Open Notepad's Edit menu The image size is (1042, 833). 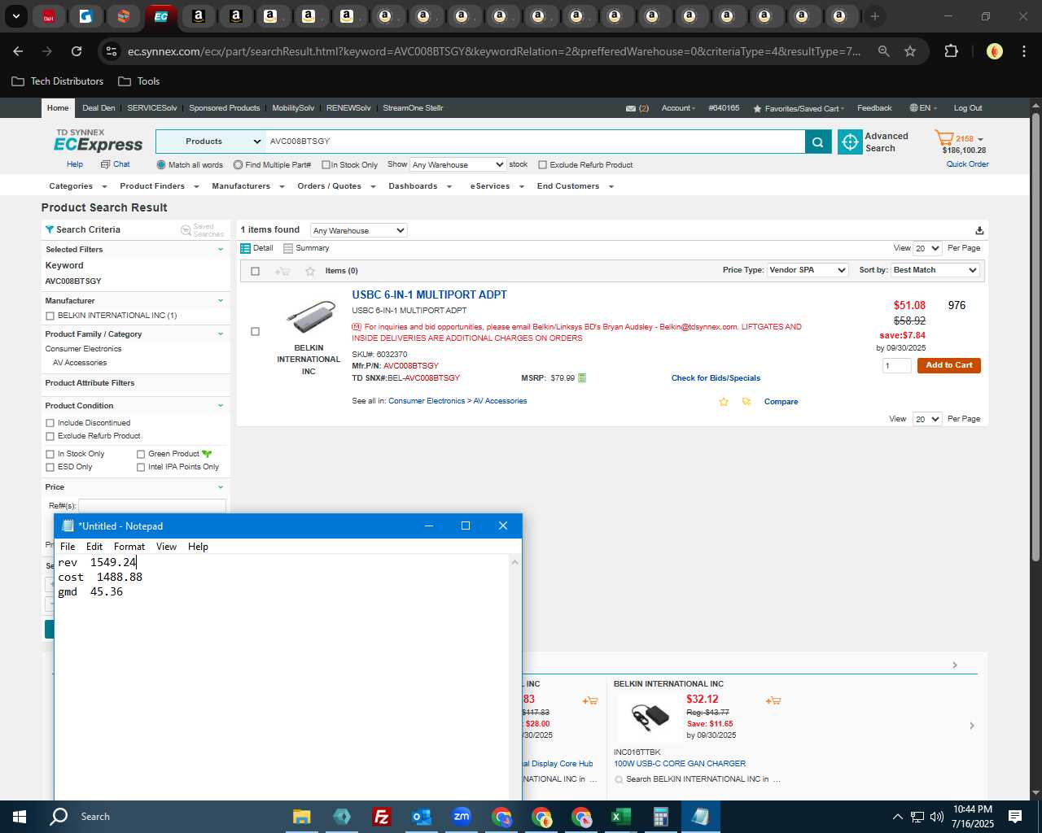94,547
